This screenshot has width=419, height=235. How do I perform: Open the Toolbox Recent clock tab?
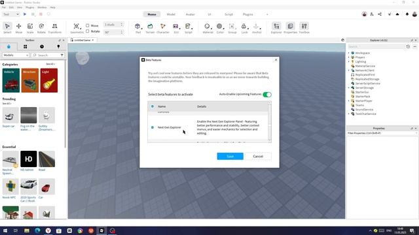pyautogui.click(x=42, y=46)
